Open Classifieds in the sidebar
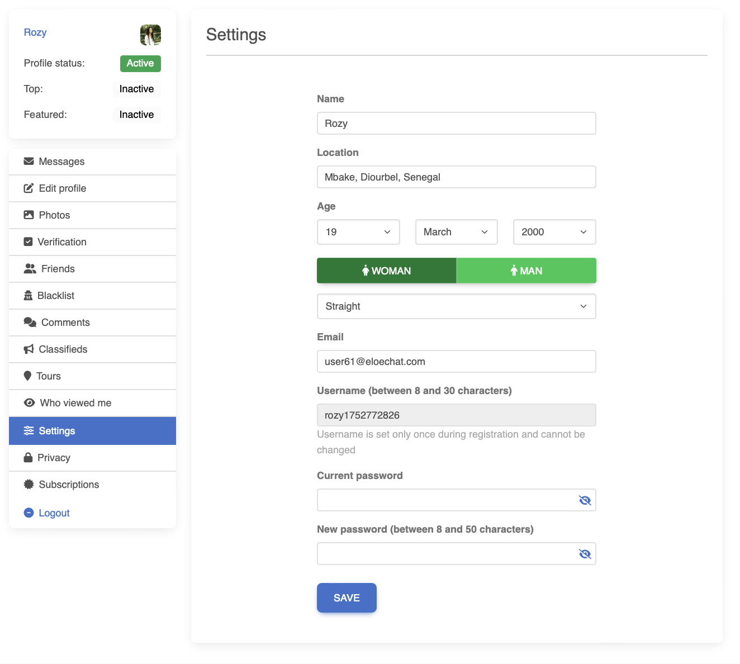Viewport: 740px width, 664px height. tap(92, 349)
